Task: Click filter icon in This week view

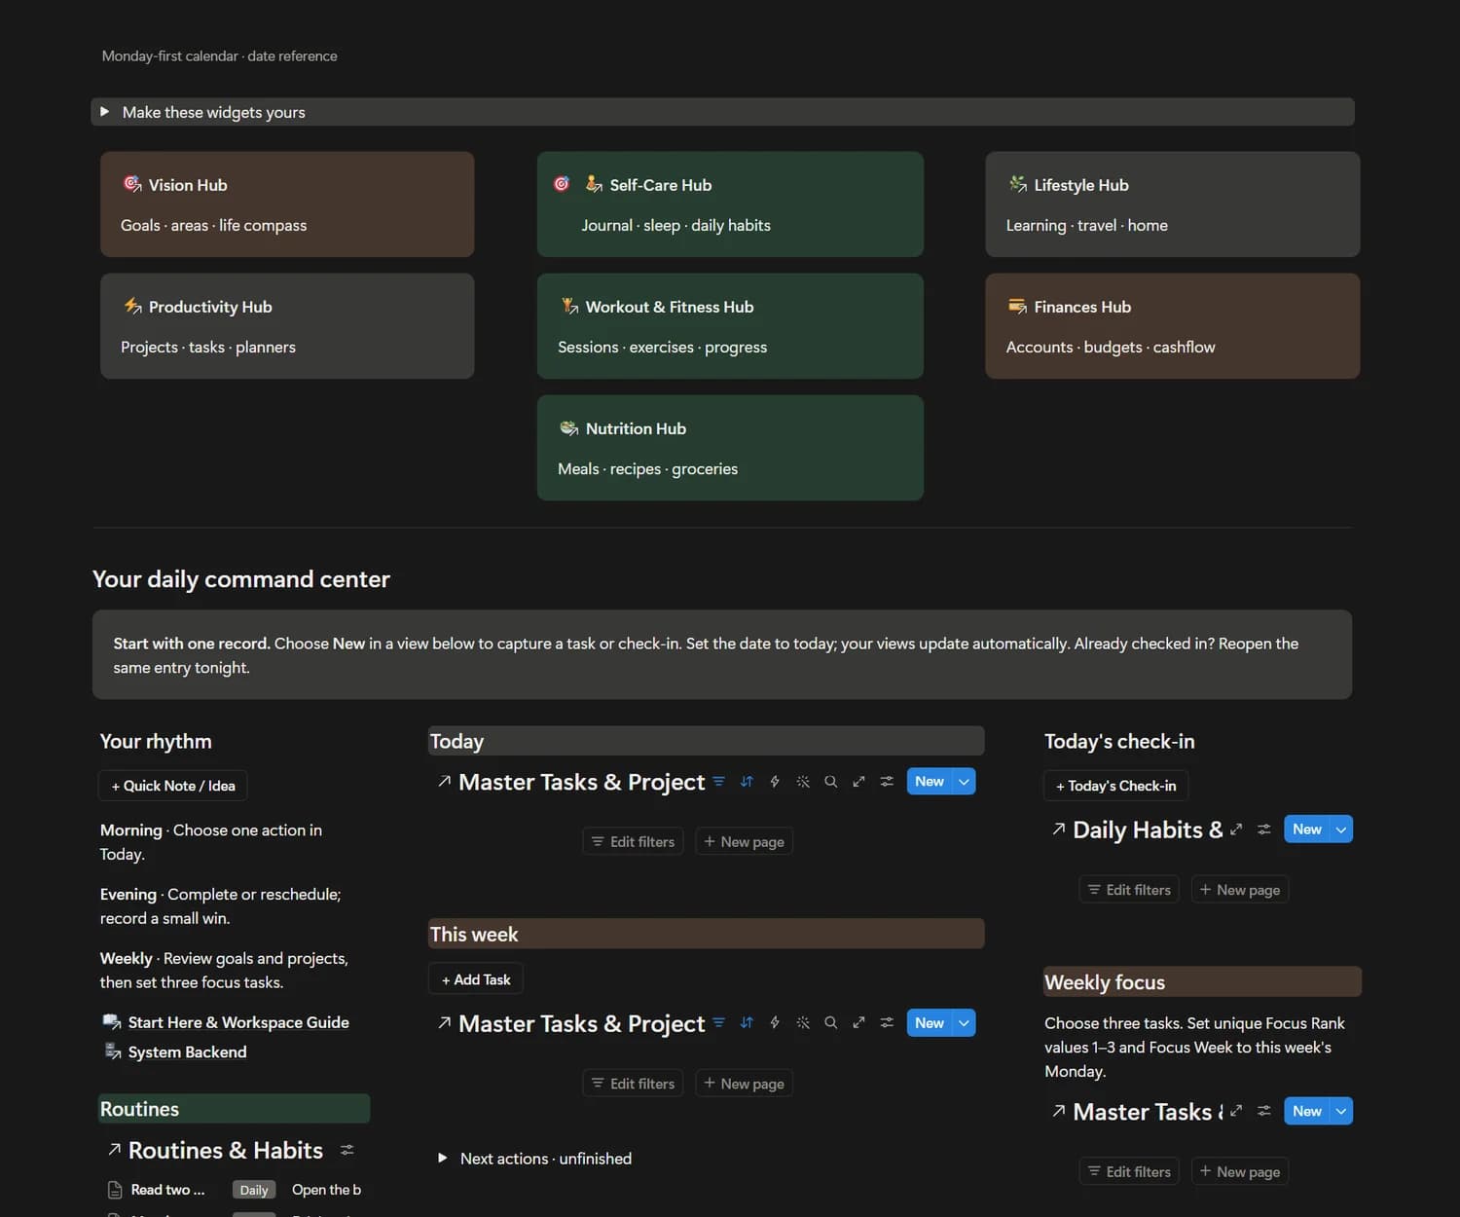Action: (x=718, y=1022)
